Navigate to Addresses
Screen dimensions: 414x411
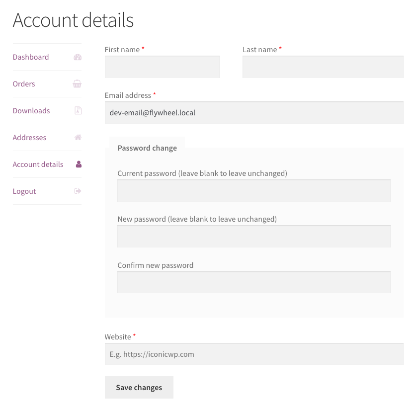29,138
